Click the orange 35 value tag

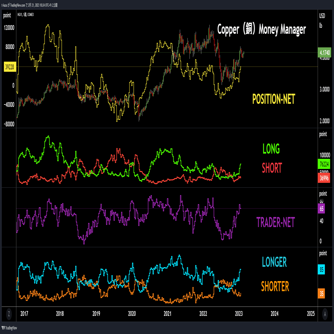click(x=321, y=294)
